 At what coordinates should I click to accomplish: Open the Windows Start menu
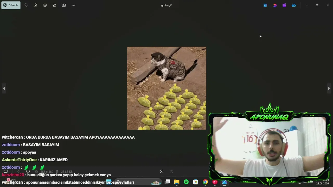tap(109, 182)
